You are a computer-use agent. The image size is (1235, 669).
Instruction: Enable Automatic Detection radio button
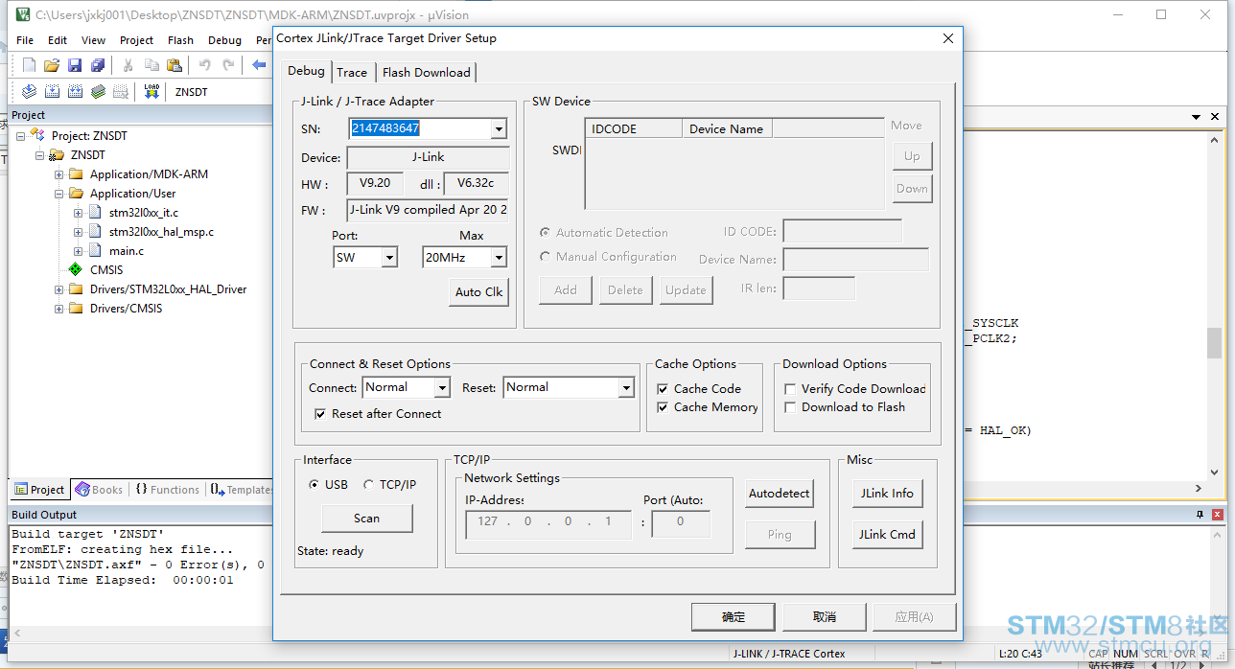tap(546, 233)
